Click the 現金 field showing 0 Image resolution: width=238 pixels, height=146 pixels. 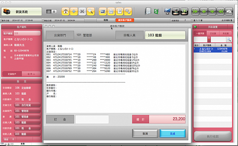pyautogui.click(x=13, y=139)
